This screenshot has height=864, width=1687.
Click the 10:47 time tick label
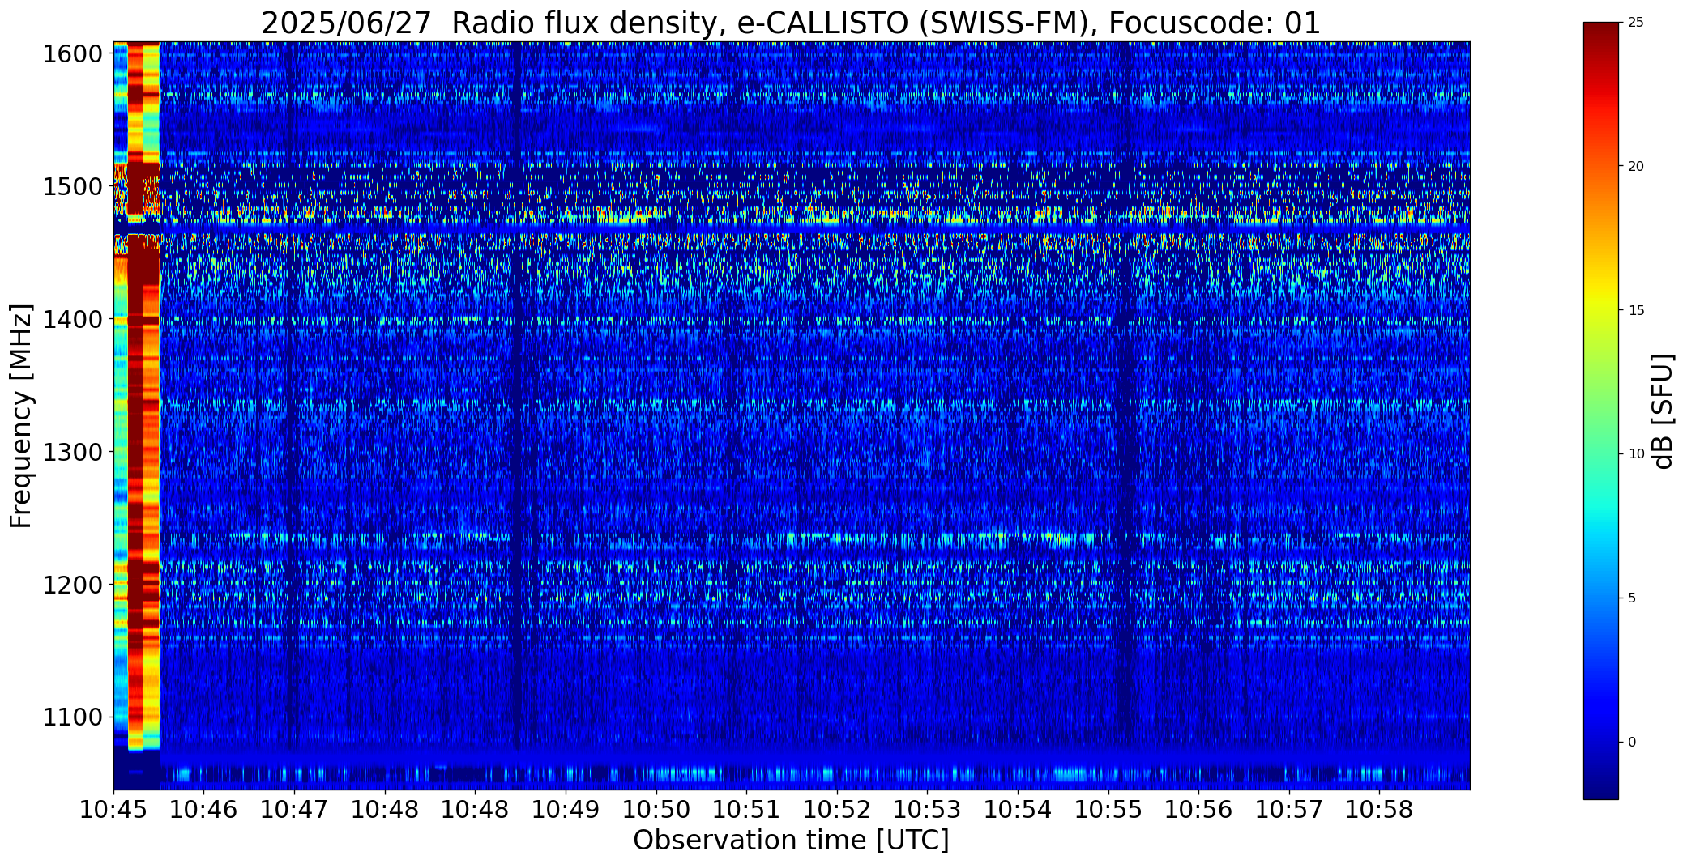point(294,810)
